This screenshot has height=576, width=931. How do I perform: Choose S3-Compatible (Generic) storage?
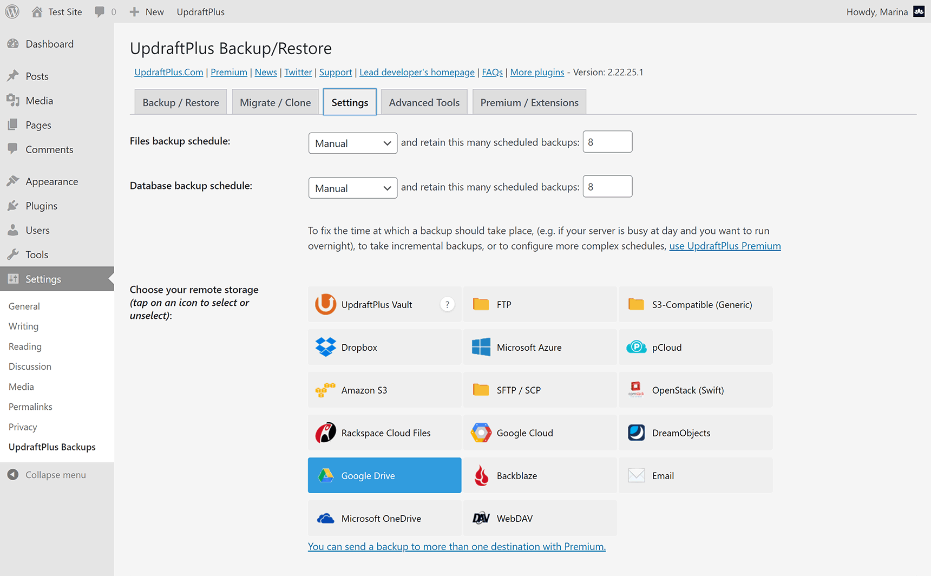(696, 304)
